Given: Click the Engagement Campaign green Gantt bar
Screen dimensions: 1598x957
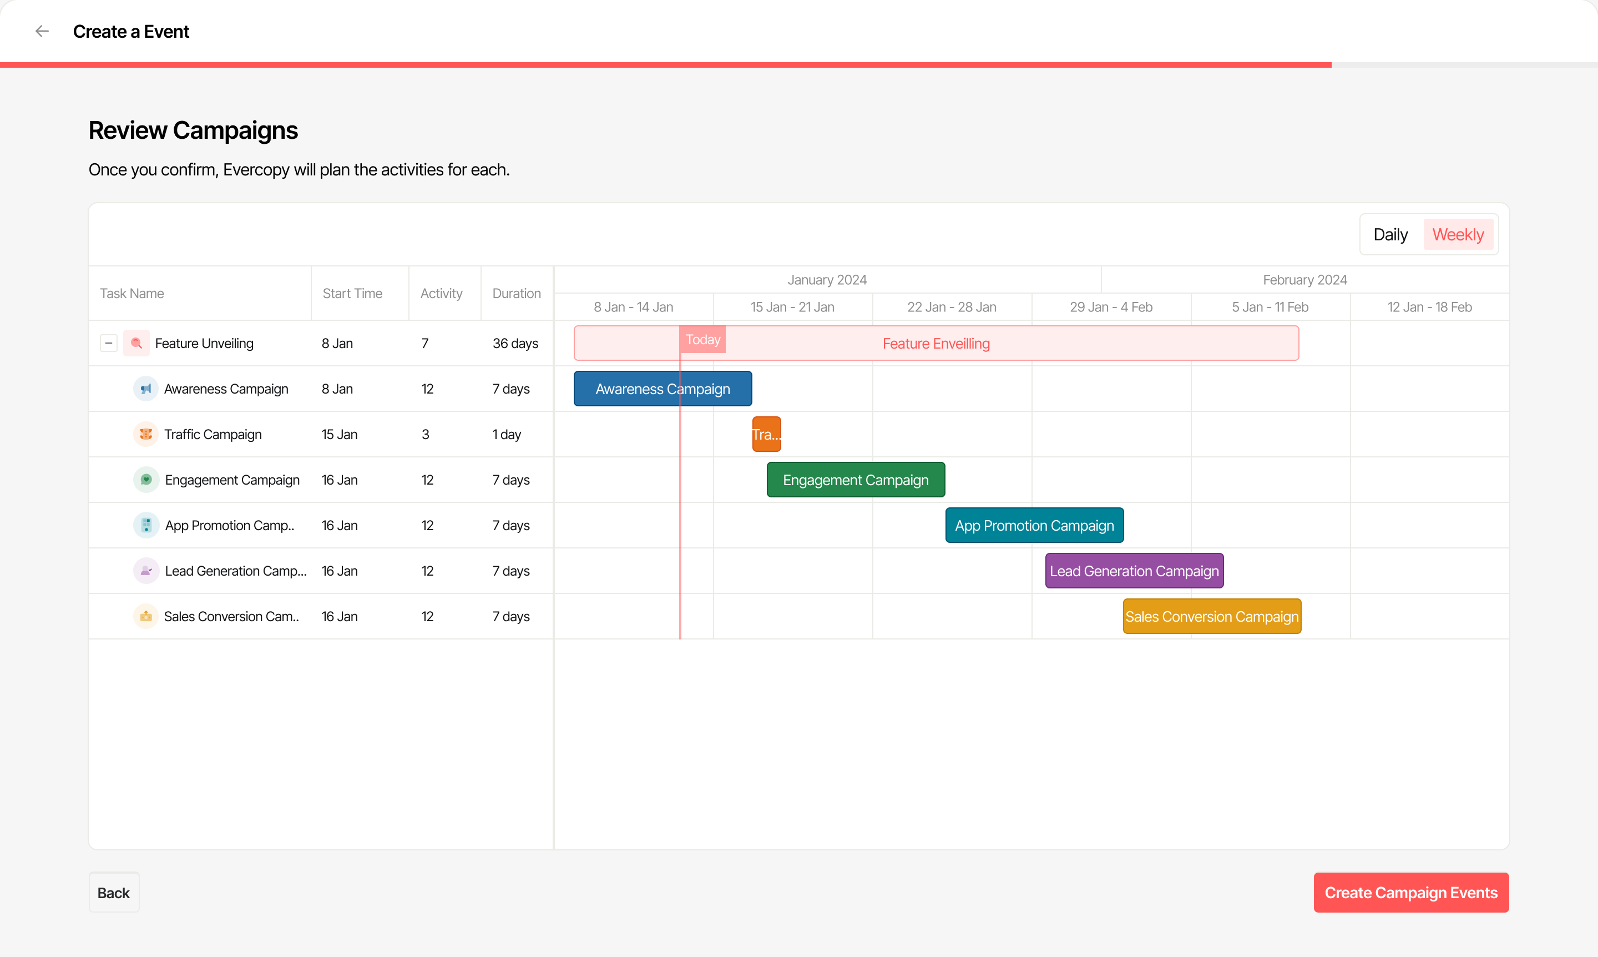Looking at the screenshot, I should [x=856, y=480].
